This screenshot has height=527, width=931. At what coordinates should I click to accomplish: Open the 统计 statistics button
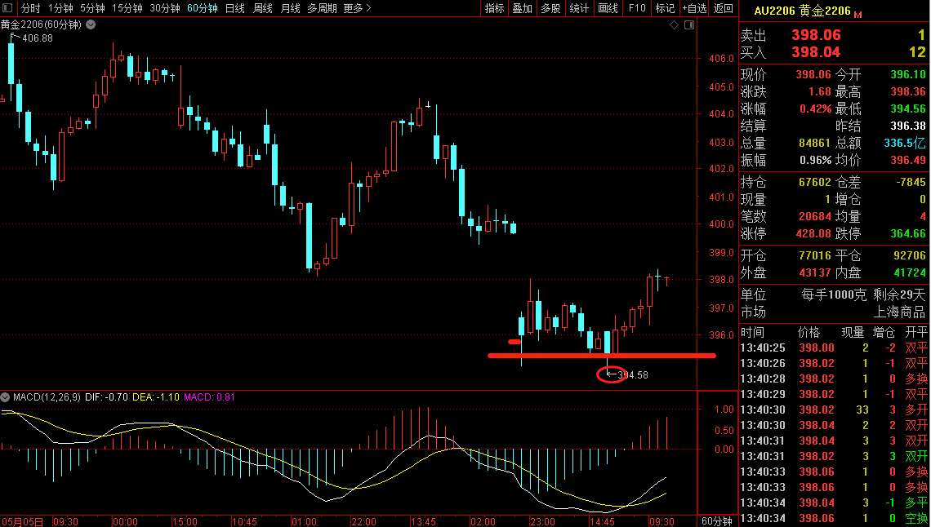pos(579,8)
